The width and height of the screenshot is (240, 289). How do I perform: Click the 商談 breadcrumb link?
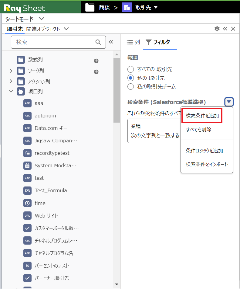click(104, 8)
